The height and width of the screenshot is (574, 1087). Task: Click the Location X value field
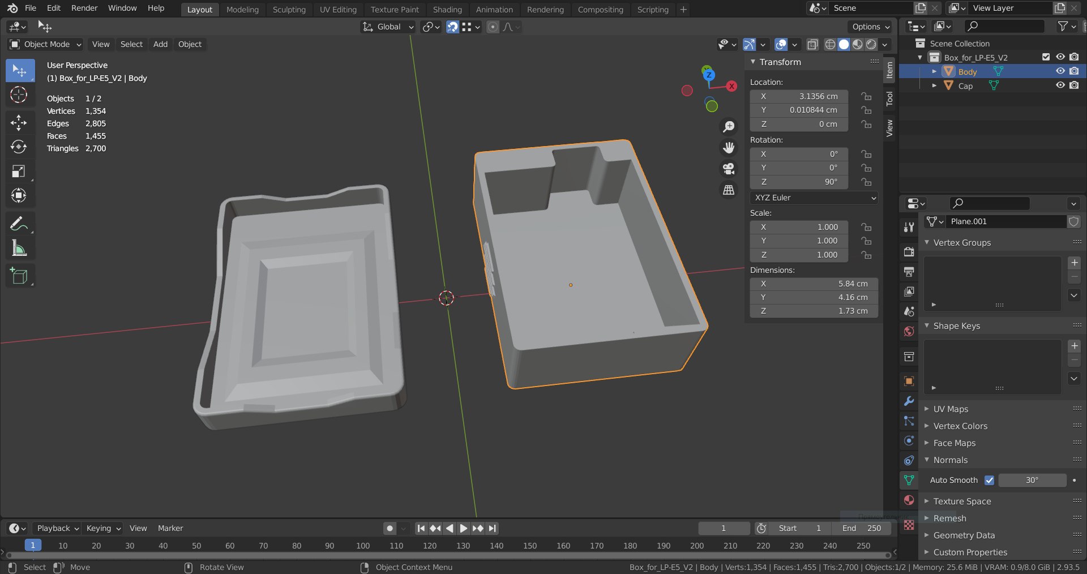[x=799, y=96]
